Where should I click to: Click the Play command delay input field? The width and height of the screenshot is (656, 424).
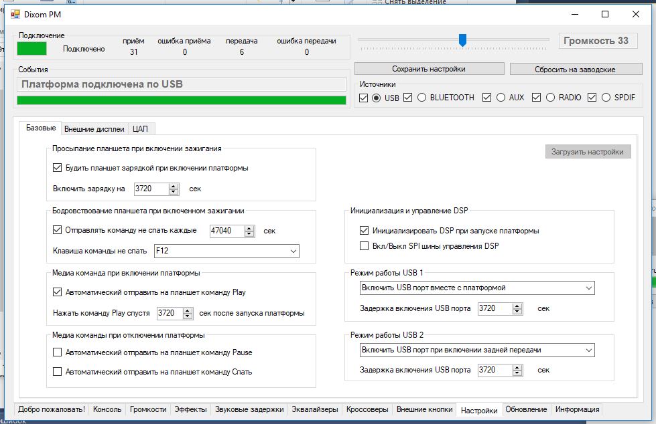pyautogui.click(x=168, y=313)
